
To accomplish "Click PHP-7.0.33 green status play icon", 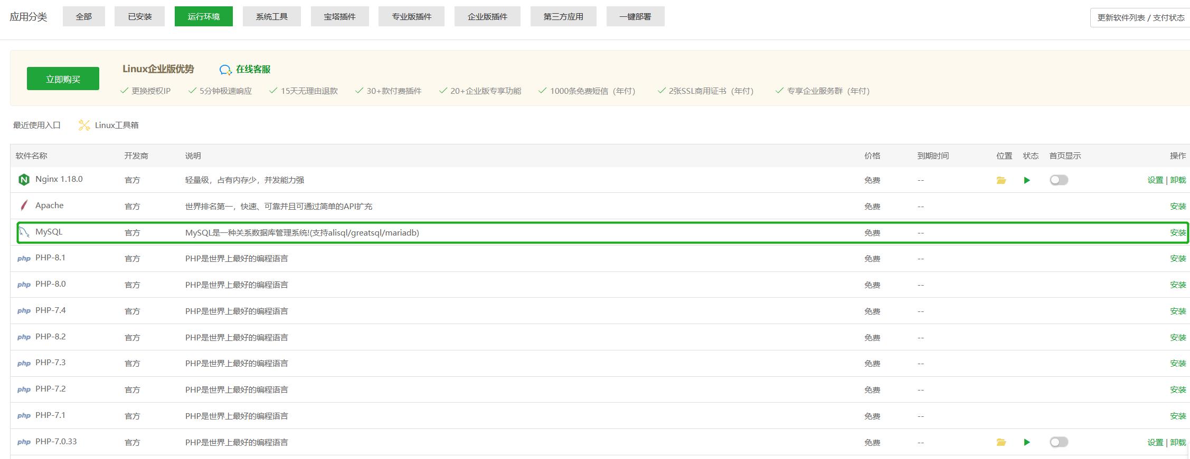I will pyautogui.click(x=1027, y=442).
